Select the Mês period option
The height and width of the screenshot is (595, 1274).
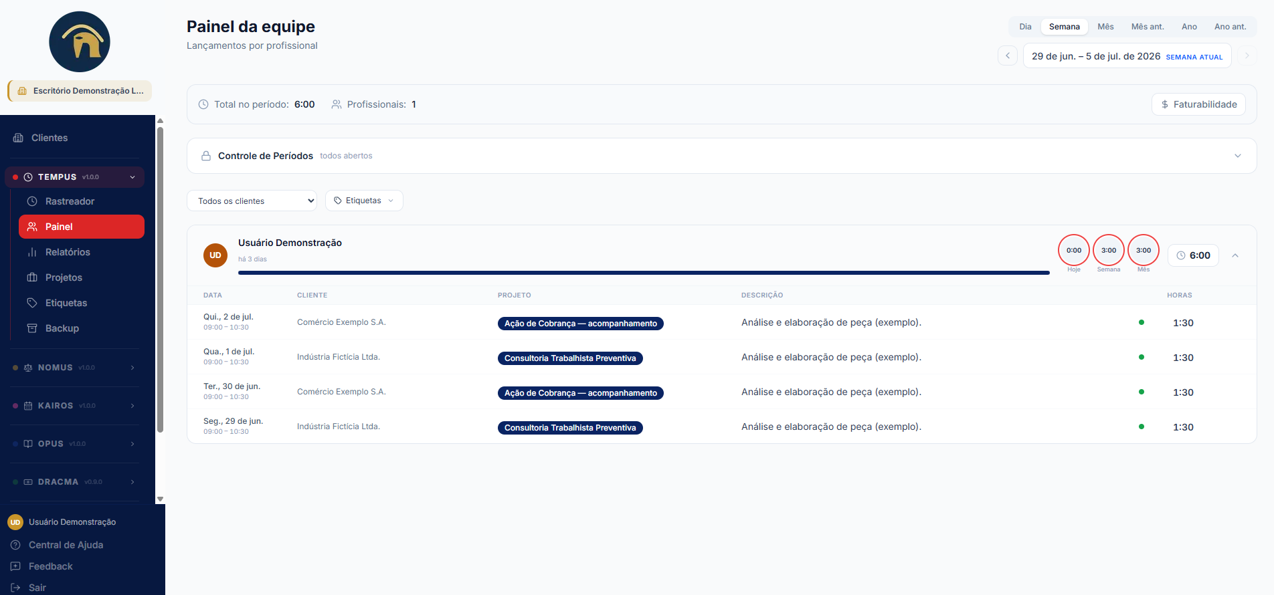(x=1105, y=27)
